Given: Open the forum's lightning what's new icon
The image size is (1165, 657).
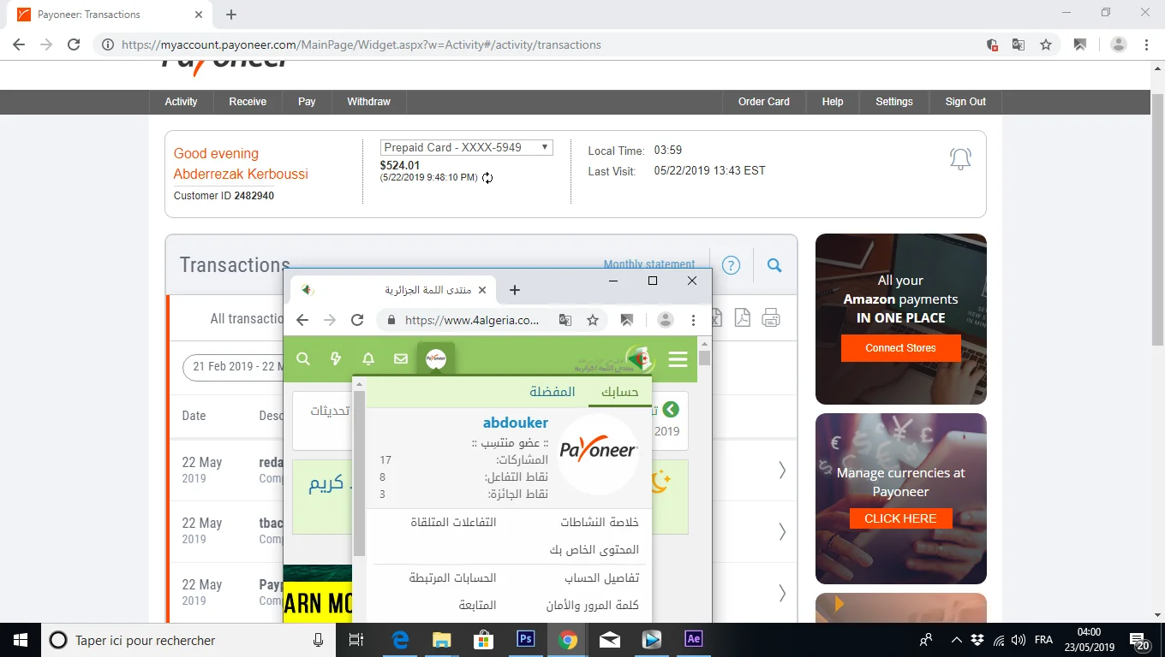Looking at the screenshot, I should pyautogui.click(x=336, y=359).
